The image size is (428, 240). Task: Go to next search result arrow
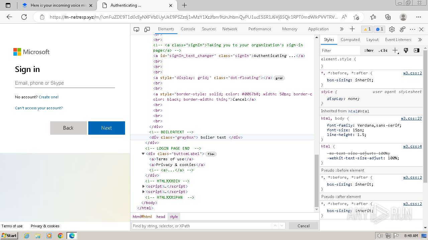coord(282,226)
